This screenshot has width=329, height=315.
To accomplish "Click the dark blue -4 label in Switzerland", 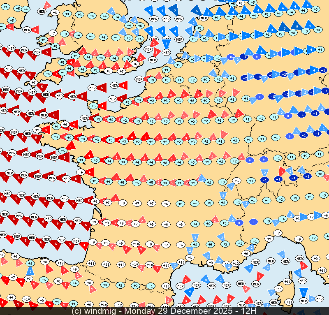I will click(293, 178).
